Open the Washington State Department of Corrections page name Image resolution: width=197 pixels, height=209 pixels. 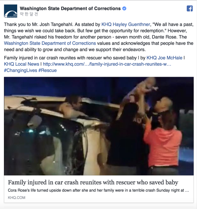[70, 9]
